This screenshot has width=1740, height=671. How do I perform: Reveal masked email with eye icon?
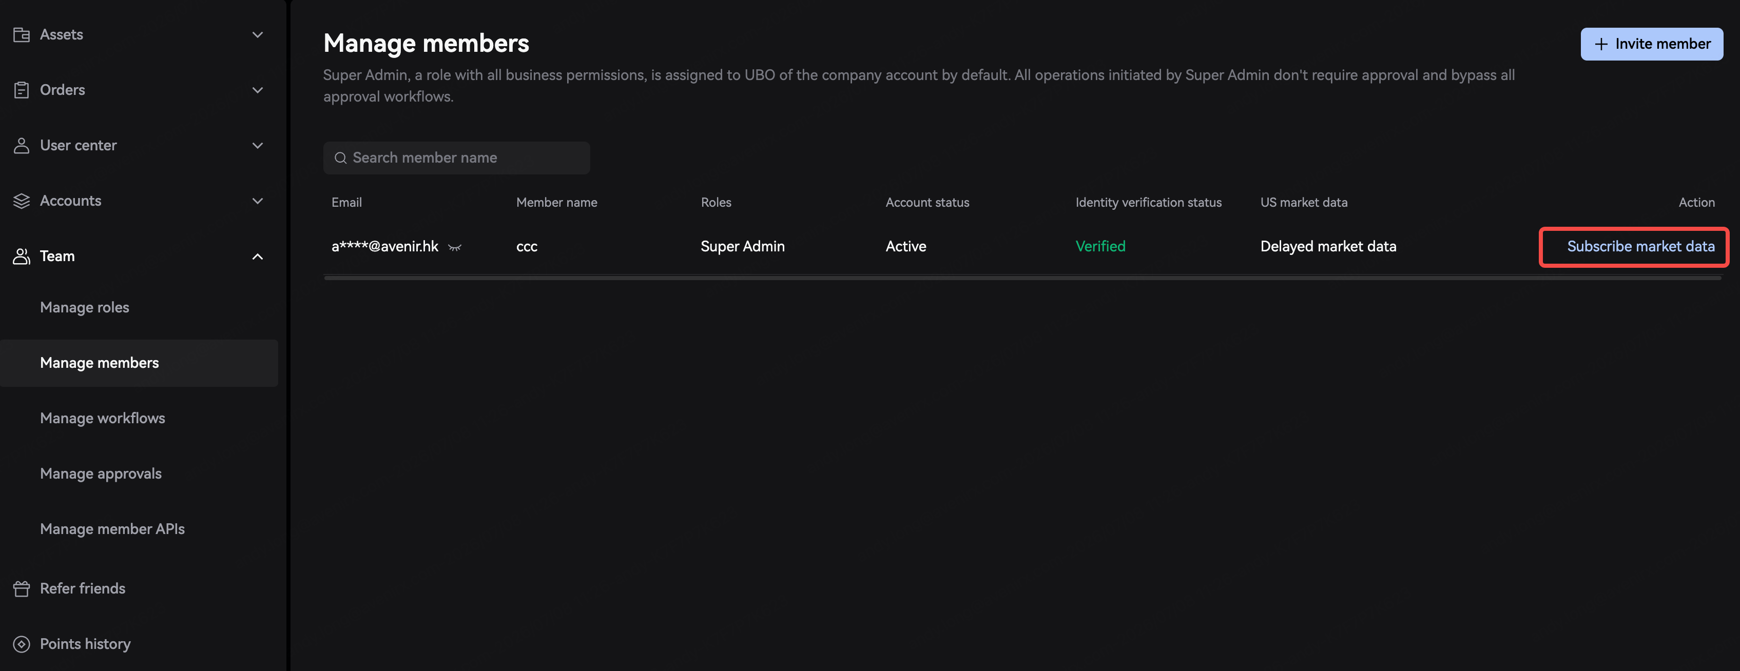click(x=455, y=247)
